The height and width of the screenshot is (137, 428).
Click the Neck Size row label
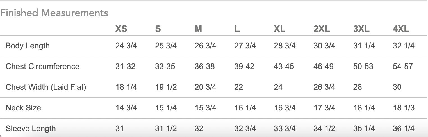[23, 108]
